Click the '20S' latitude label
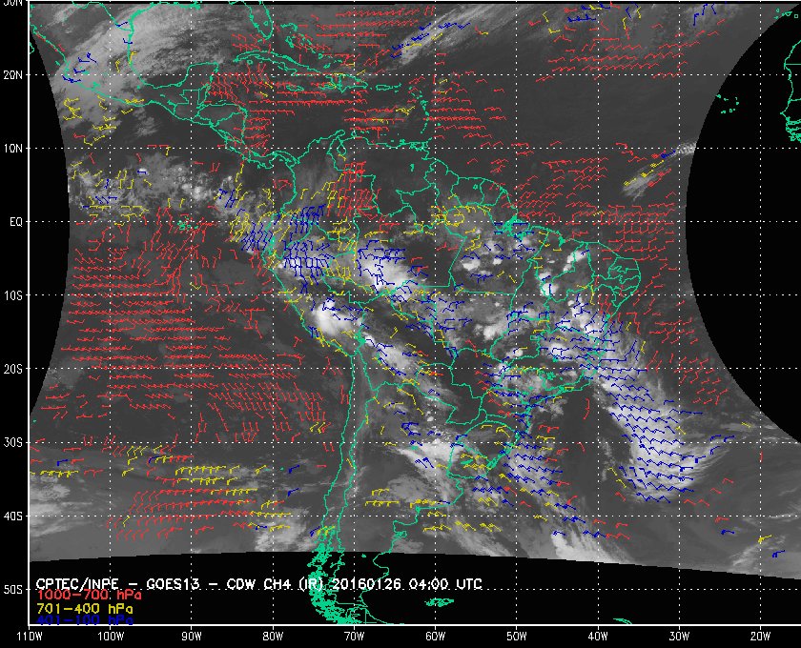 (x=13, y=369)
